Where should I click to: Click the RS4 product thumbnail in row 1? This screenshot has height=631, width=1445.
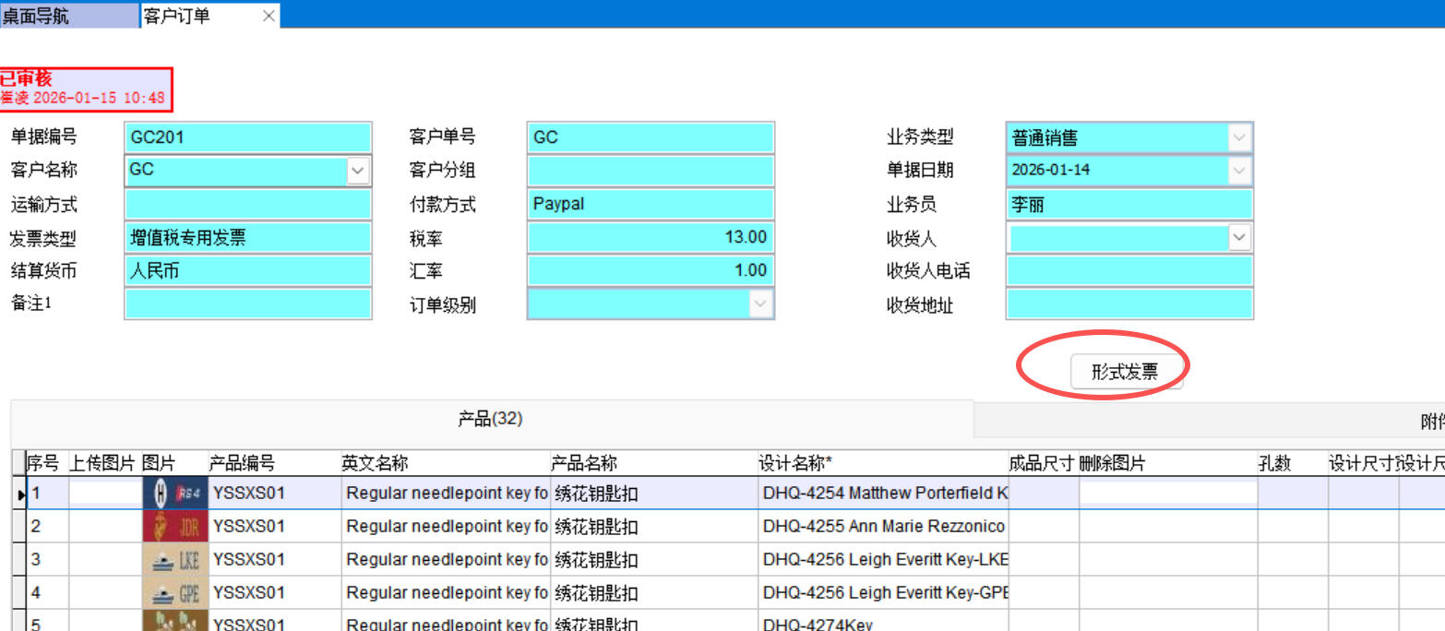tap(175, 494)
